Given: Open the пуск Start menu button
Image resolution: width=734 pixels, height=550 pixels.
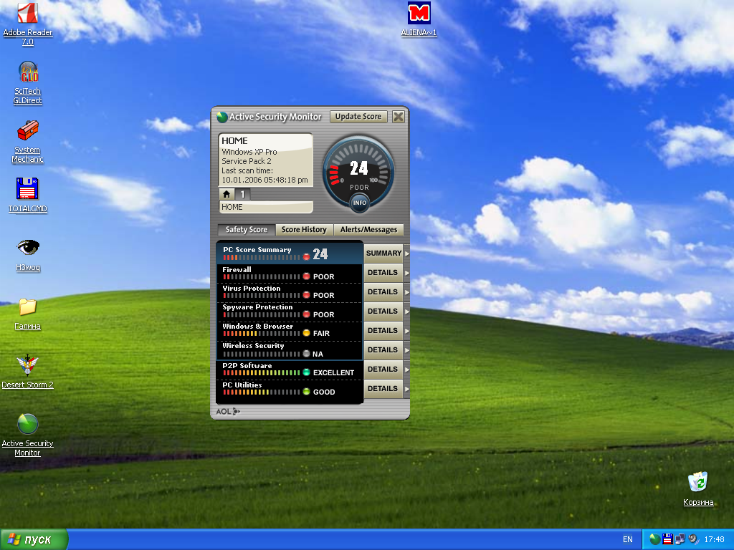Looking at the screenshot, I should tap(34, 540).
